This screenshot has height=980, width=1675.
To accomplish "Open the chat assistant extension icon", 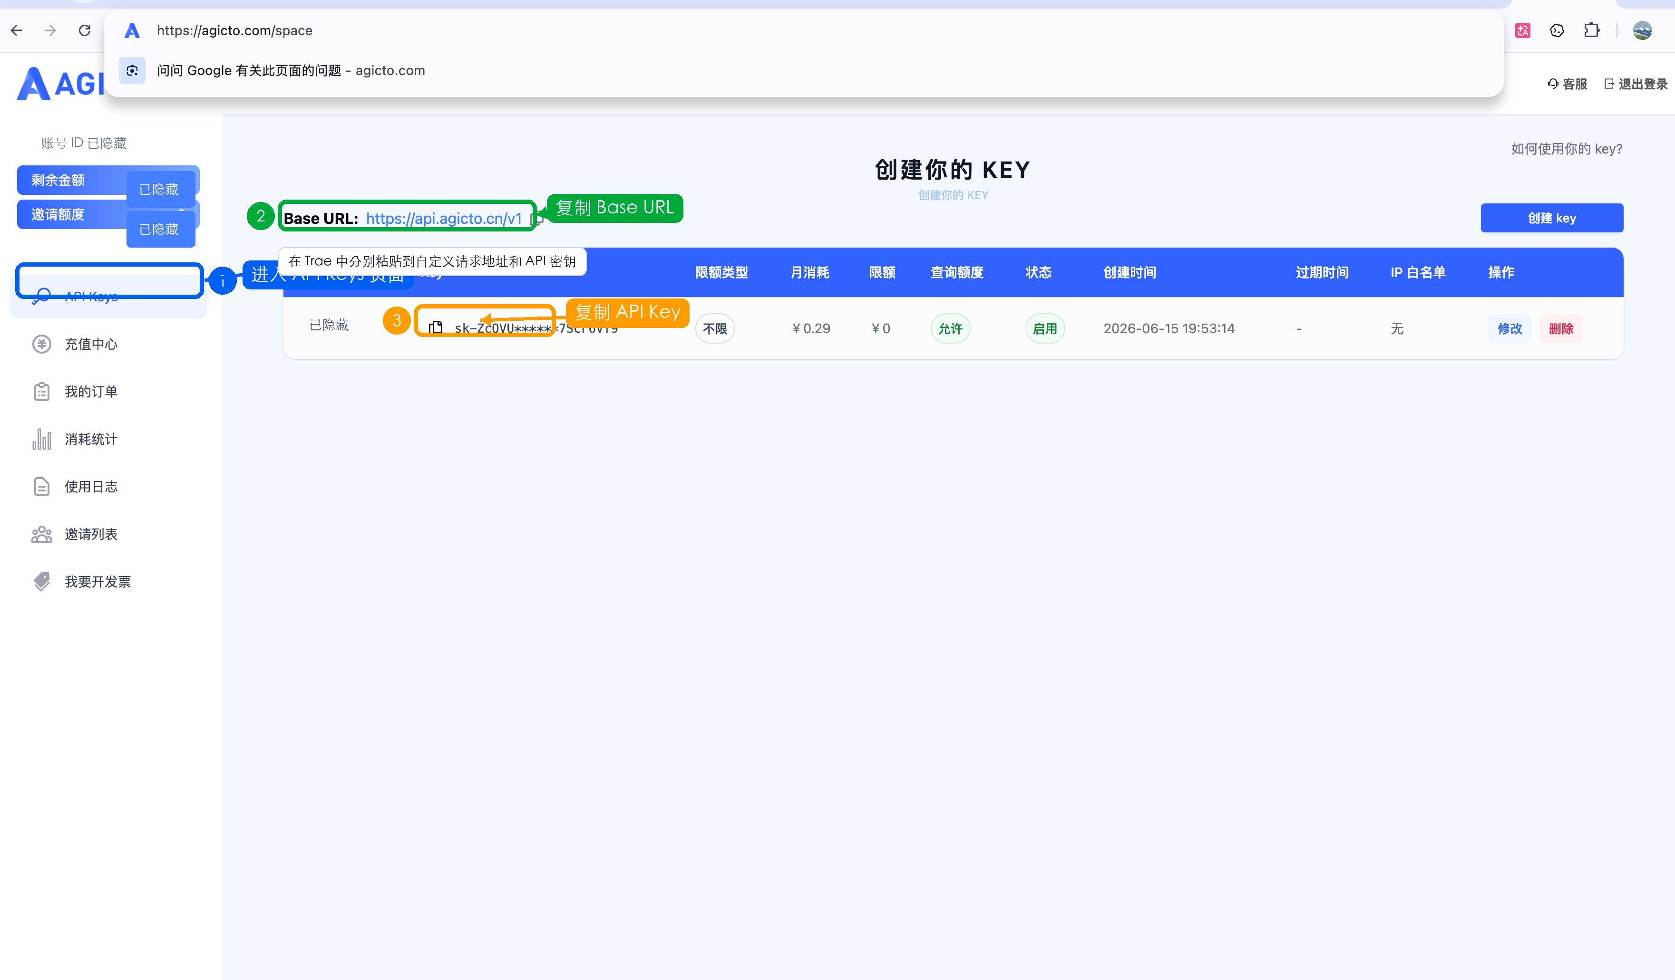I will click(x=1557, y=30).
